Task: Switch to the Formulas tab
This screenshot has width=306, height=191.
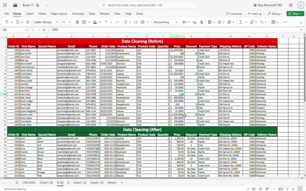Action: tap(78, 14)
